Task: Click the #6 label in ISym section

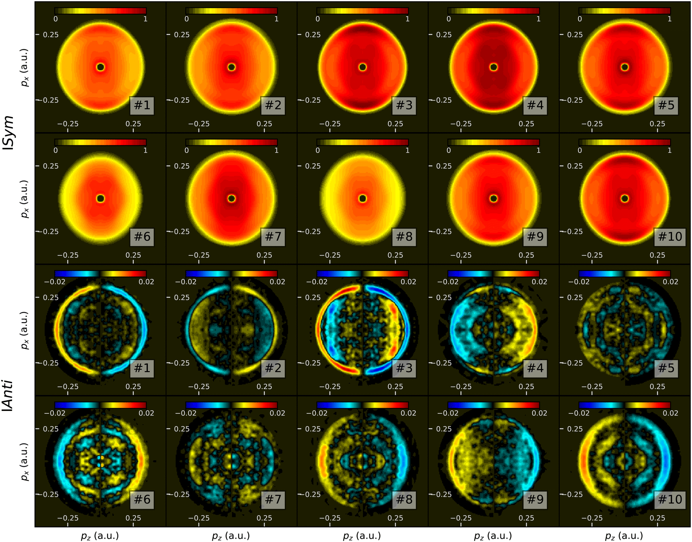Action: 142,237
